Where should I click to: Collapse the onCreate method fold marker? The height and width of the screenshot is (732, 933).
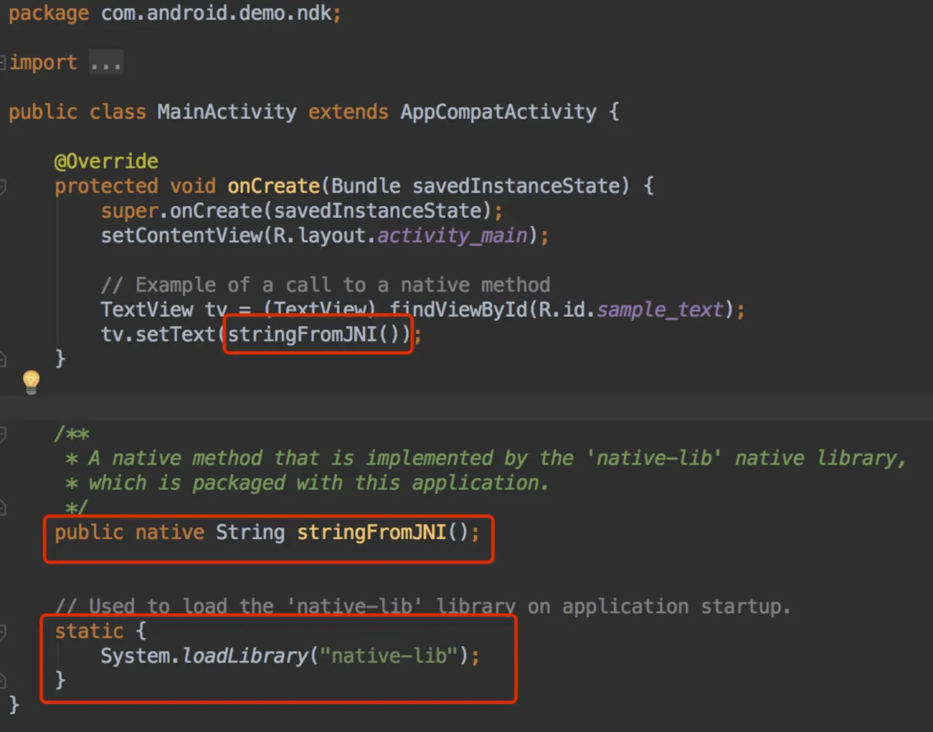tap(2, 186)
